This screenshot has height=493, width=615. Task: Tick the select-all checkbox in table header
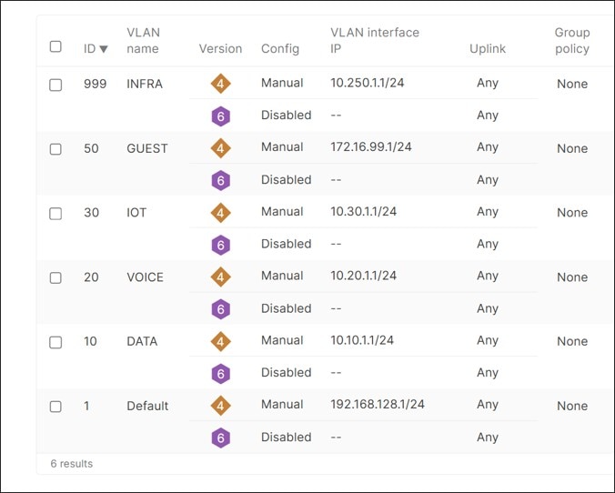coord(55,46)
